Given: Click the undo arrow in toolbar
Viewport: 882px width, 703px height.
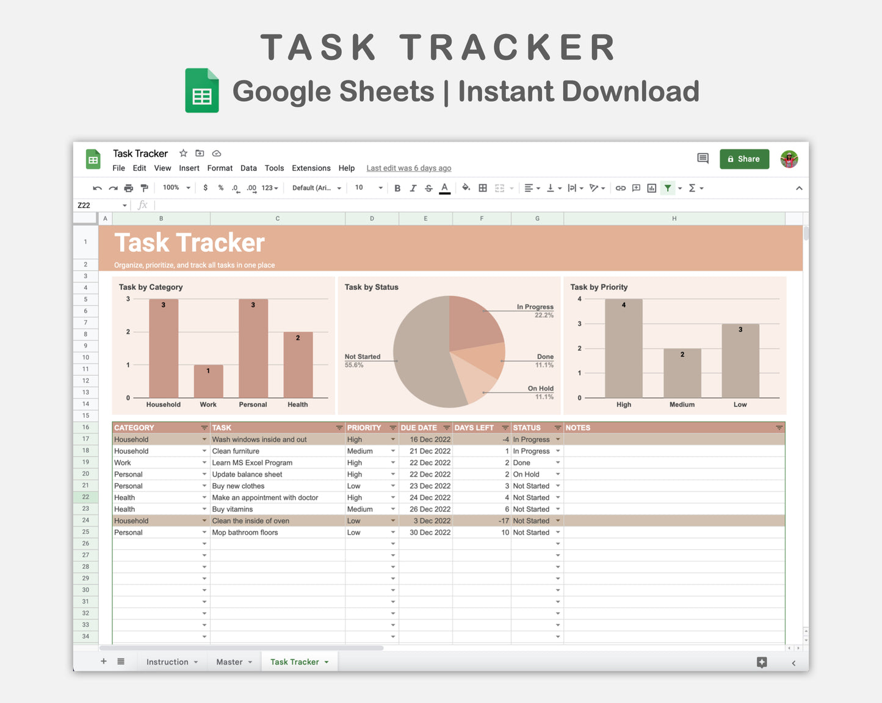Looking at the screenshot, I should [97, 188].
